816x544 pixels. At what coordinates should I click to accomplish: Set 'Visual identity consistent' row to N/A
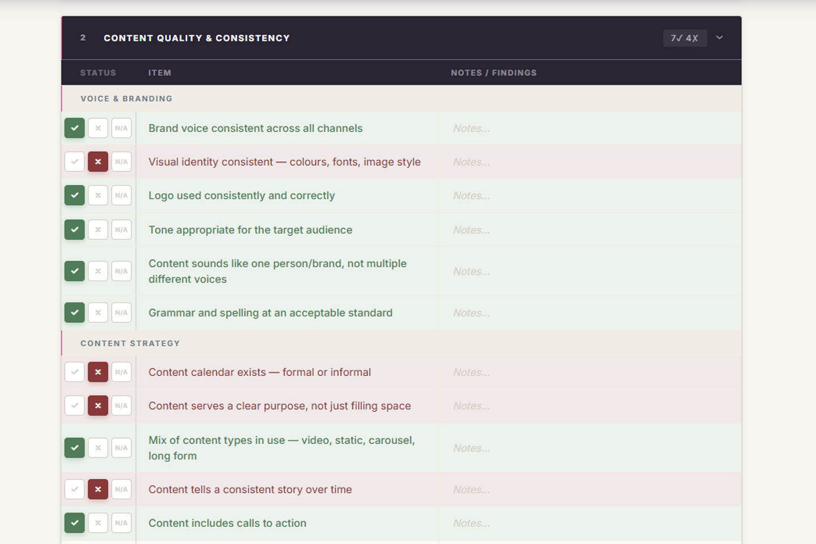[121, 161]
